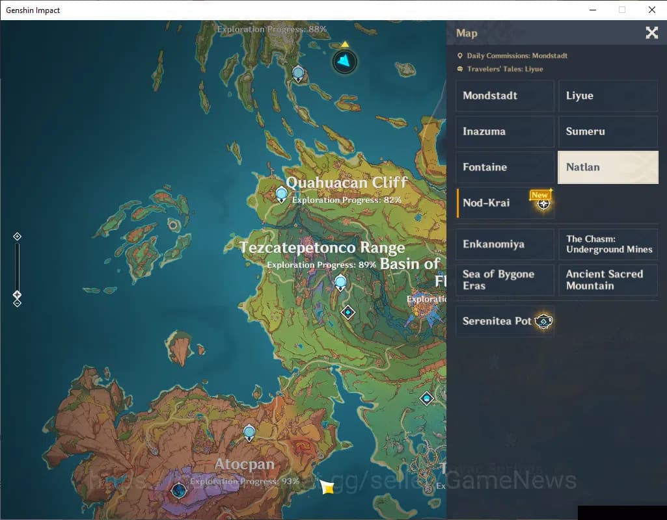
Task: Close the Map region panel
Action: [x=651, y=33]
